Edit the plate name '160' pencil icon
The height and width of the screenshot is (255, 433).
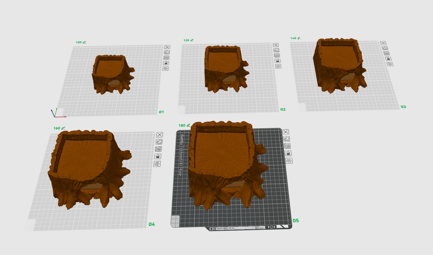[x=63, y=128]
